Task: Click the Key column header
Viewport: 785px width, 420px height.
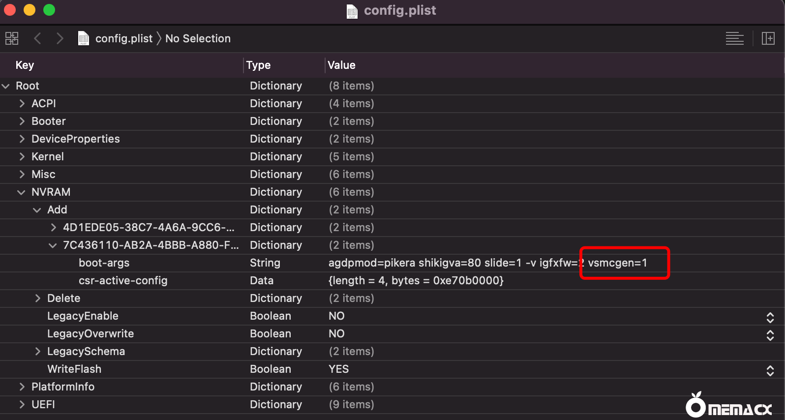Action: coord(25,65)
